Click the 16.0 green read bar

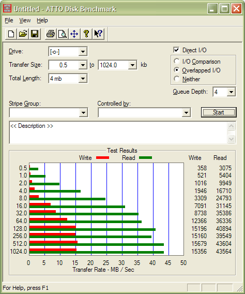tap(77, 207)
